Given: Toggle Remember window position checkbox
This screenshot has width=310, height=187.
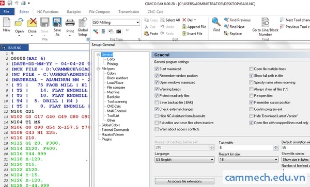Looking at the screenshot, I should [157, 76].
